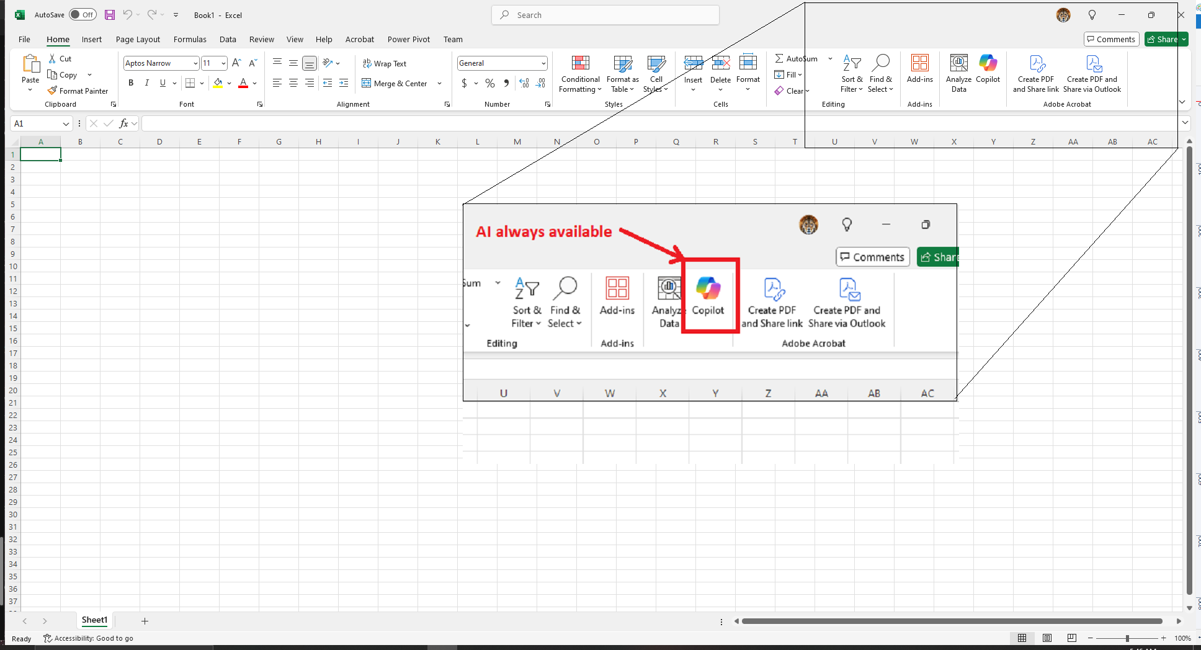The width and height of the screenshot is (1201, 650).
Task: Open Customize Quick Access Toolbar dropdown
Action: pos(176,15)
